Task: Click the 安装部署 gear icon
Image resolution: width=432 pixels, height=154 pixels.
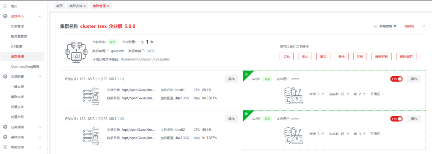Action: 5,77
